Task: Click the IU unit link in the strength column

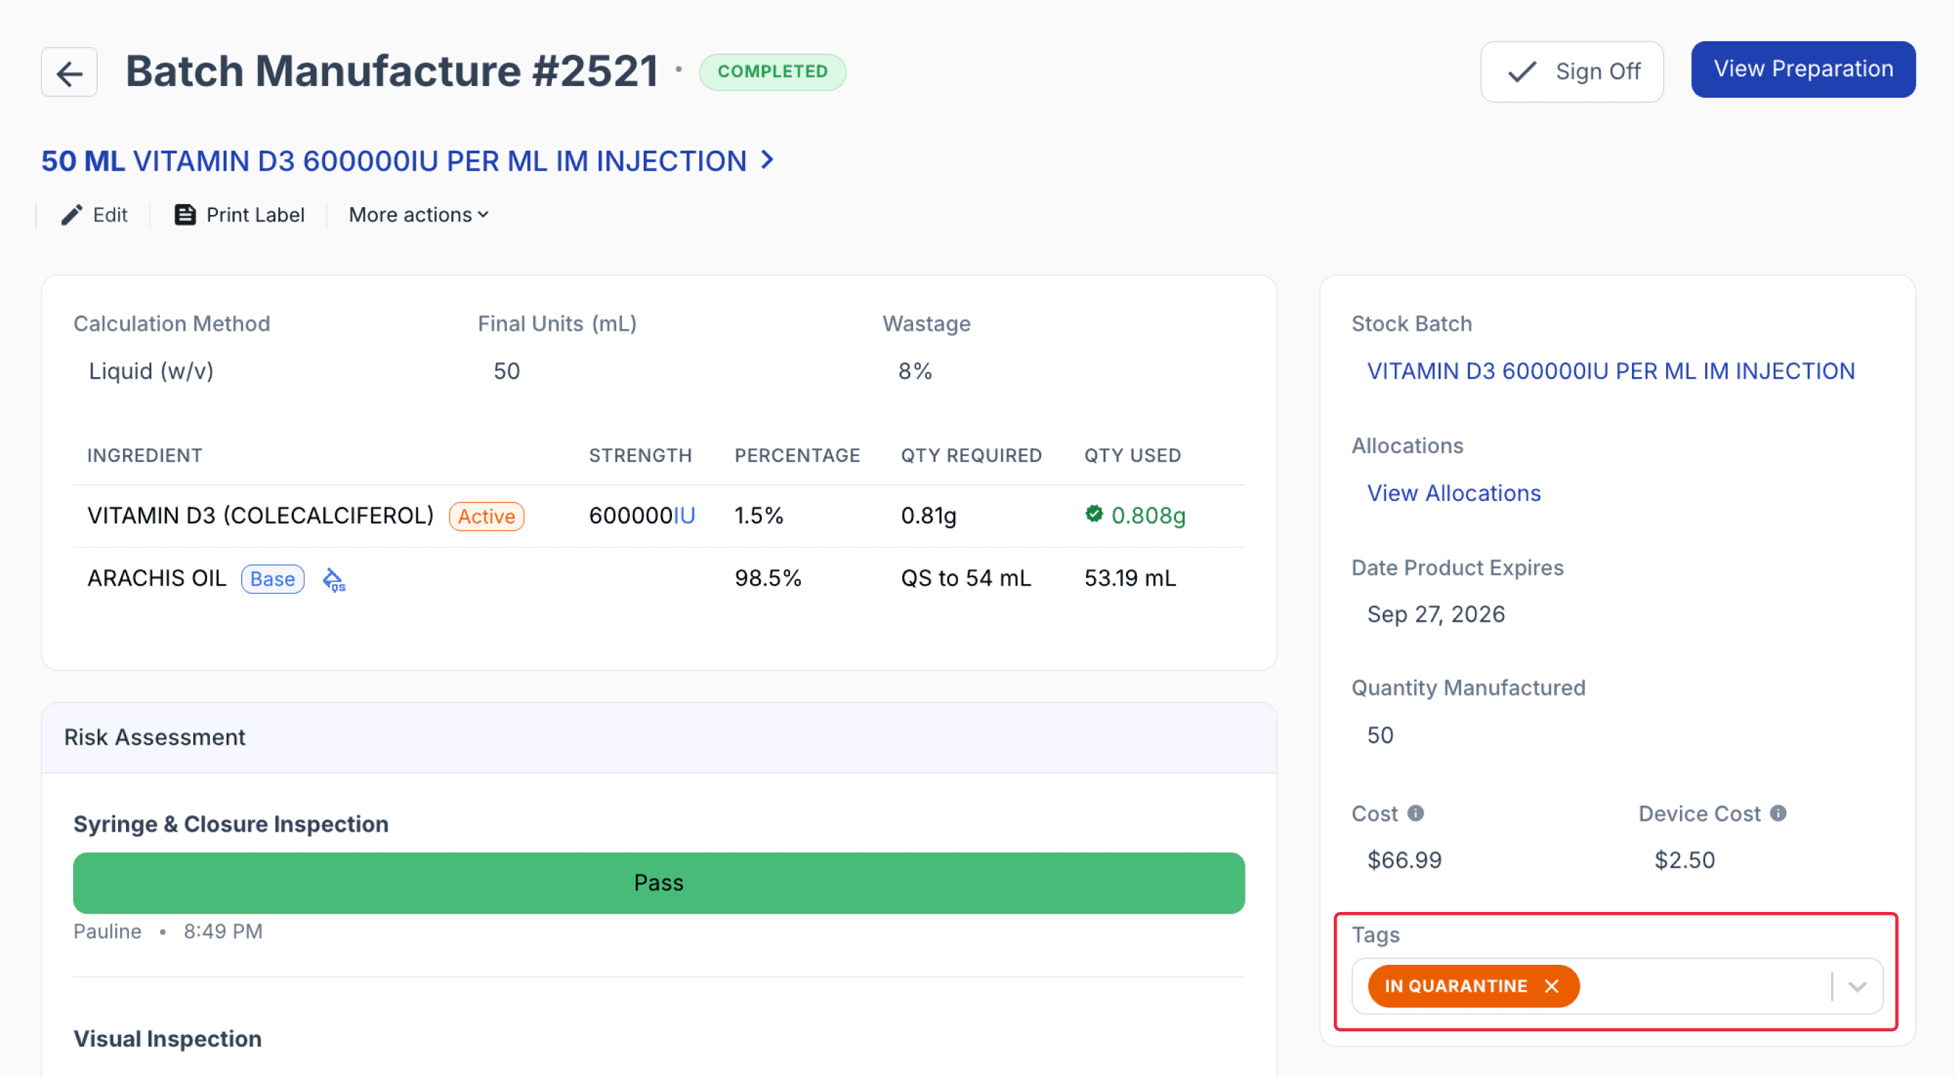Action: pos(684,516)
